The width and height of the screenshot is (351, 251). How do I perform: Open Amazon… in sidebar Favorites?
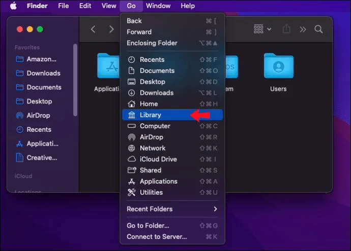pyautogui.click(x=37, y=59)
